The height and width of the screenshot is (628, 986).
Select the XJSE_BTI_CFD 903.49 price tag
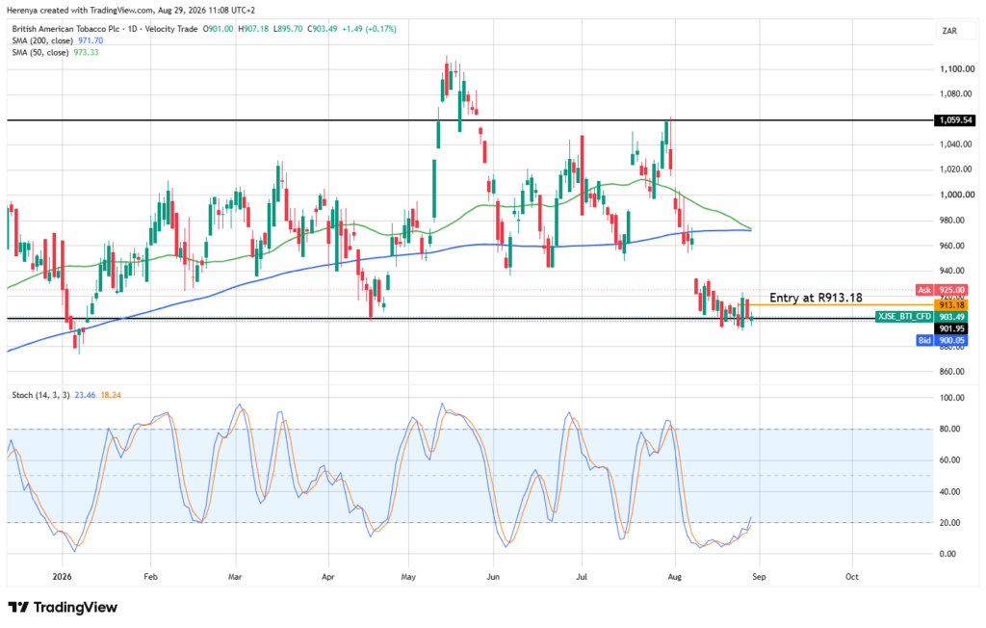pos(921,317)
